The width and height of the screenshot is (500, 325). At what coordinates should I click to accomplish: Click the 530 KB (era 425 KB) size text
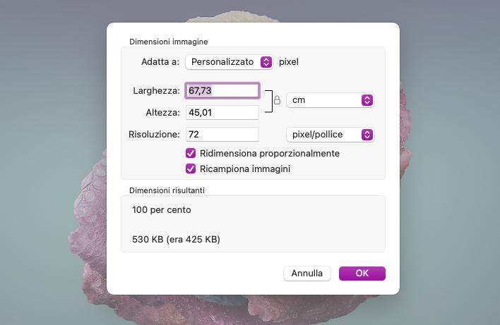click(x=176, y=240)
